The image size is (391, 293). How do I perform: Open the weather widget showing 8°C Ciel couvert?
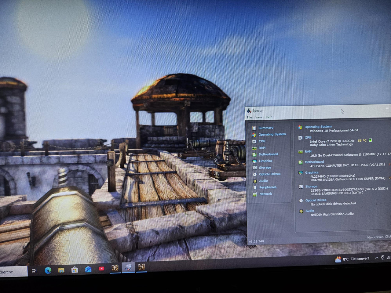[x=352, y=259]
